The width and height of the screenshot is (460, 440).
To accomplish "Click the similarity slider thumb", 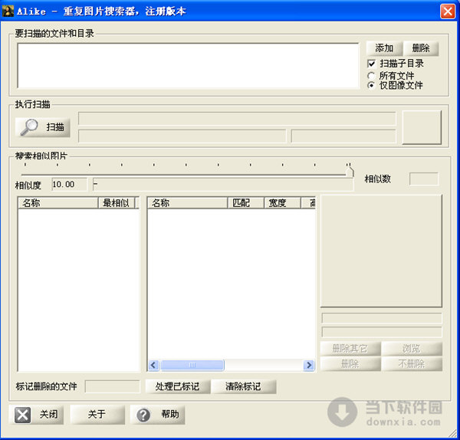I will coord(350,172).
